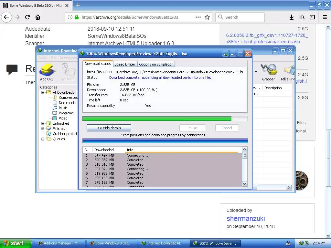Select connection row 2 with 390.387 MB
The width and height of the screenshot is (331, 248).
[162, 160]
